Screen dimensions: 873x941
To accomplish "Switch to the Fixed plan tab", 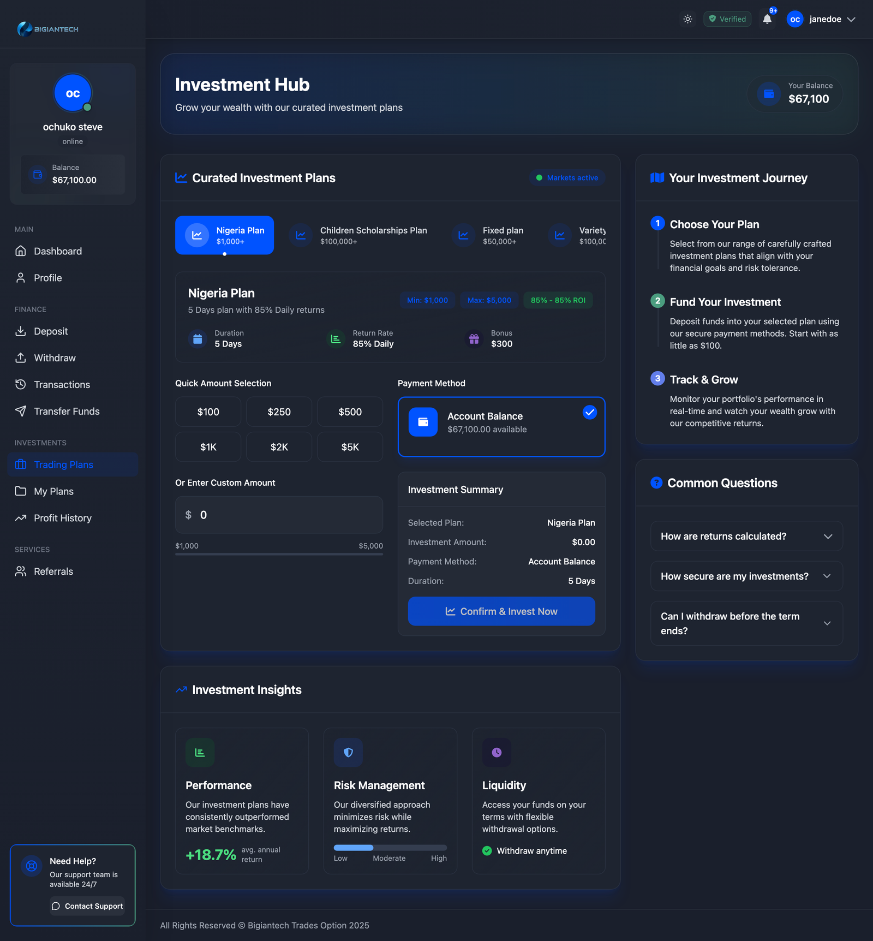I will 492,235.
